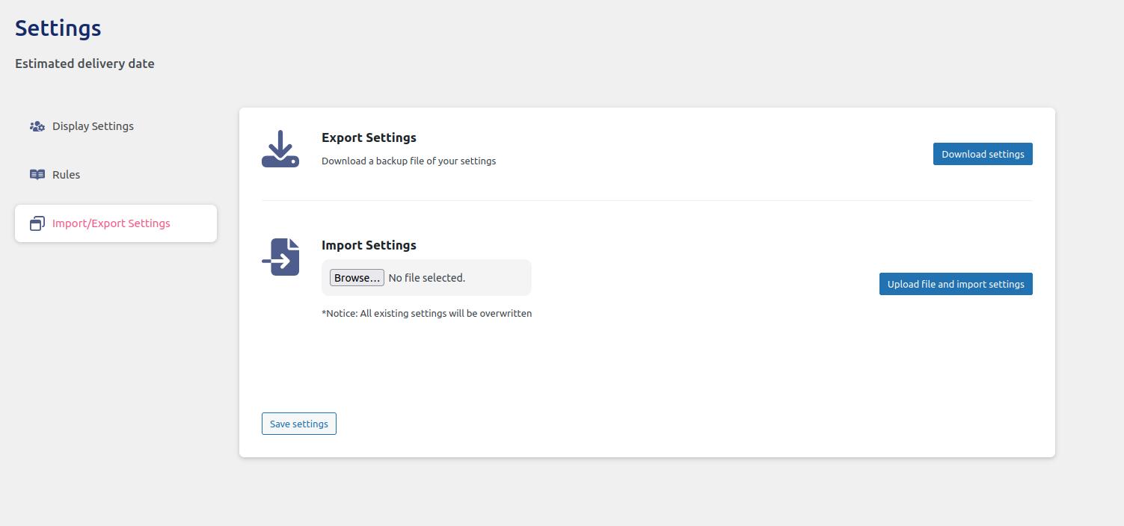This screenshot has width=1124, height=526.
Task: Click Upload file and import settings
Action: pyautogui.click(x=956, y=284)
